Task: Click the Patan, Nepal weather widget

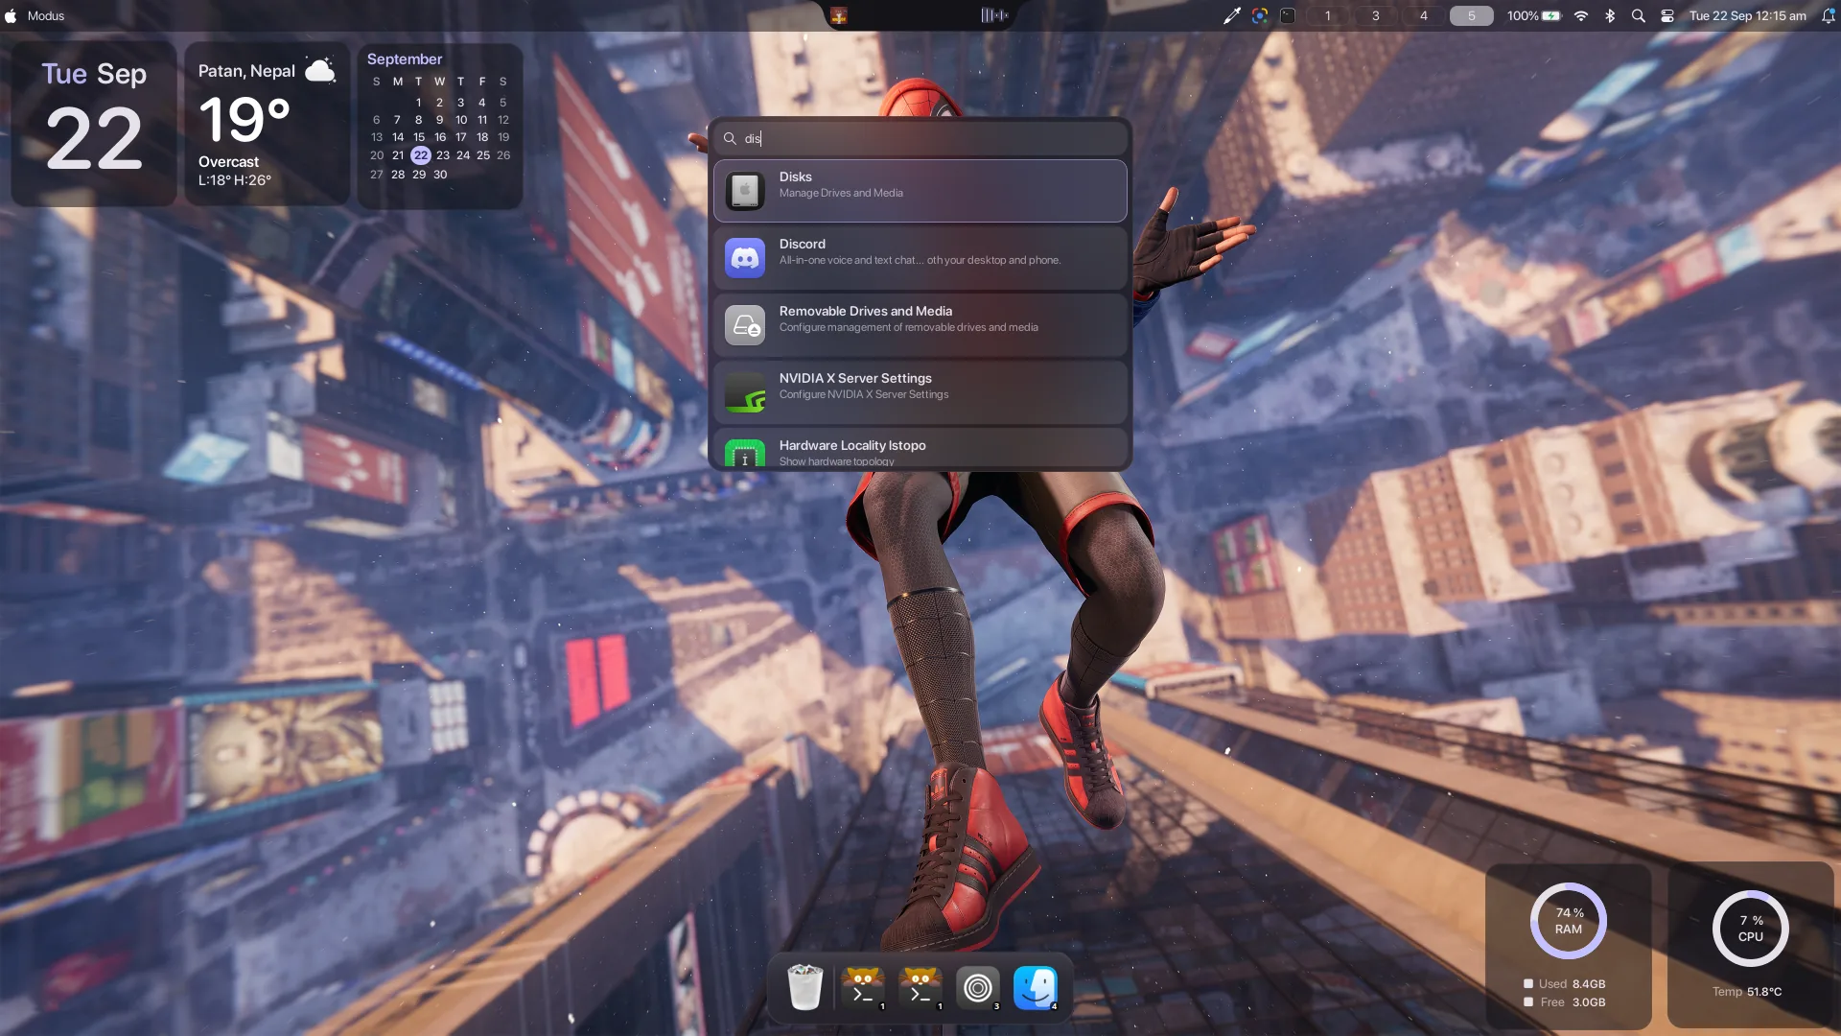Action: pyautogui.click(x=267, y=124)
